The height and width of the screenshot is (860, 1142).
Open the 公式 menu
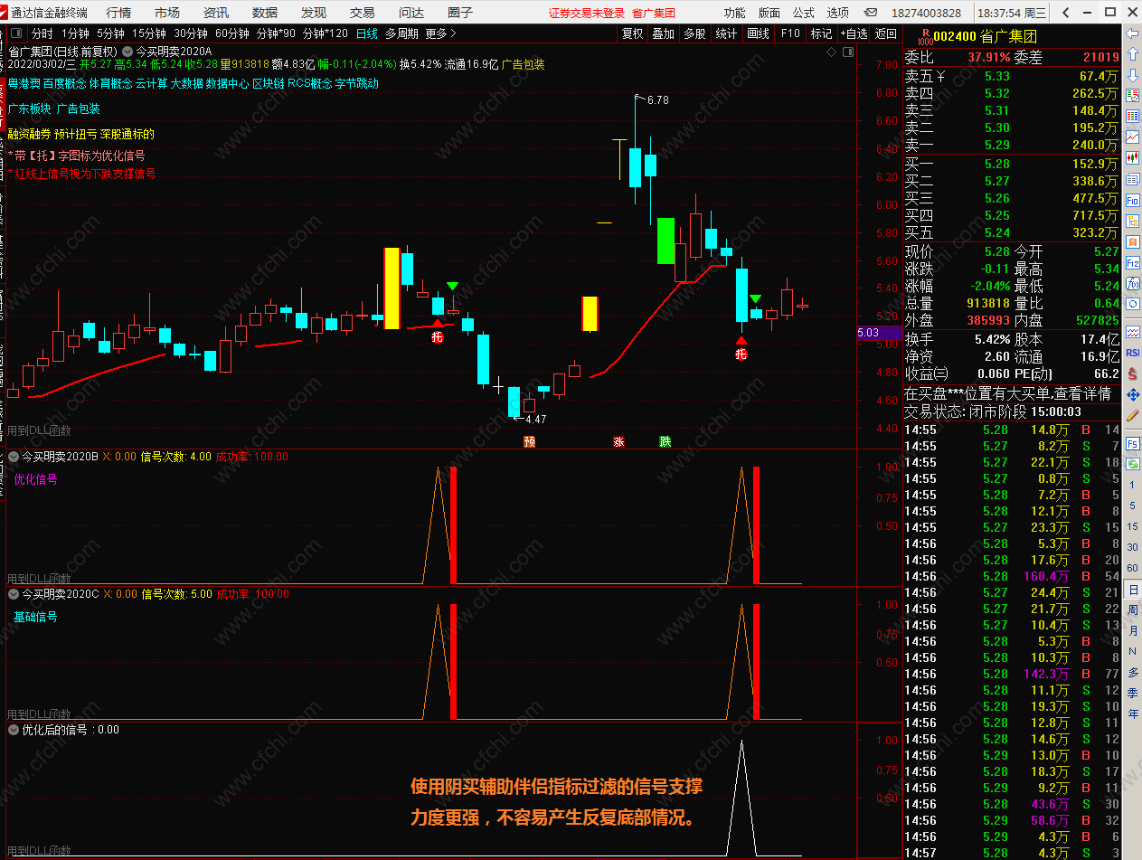point(804,13)
